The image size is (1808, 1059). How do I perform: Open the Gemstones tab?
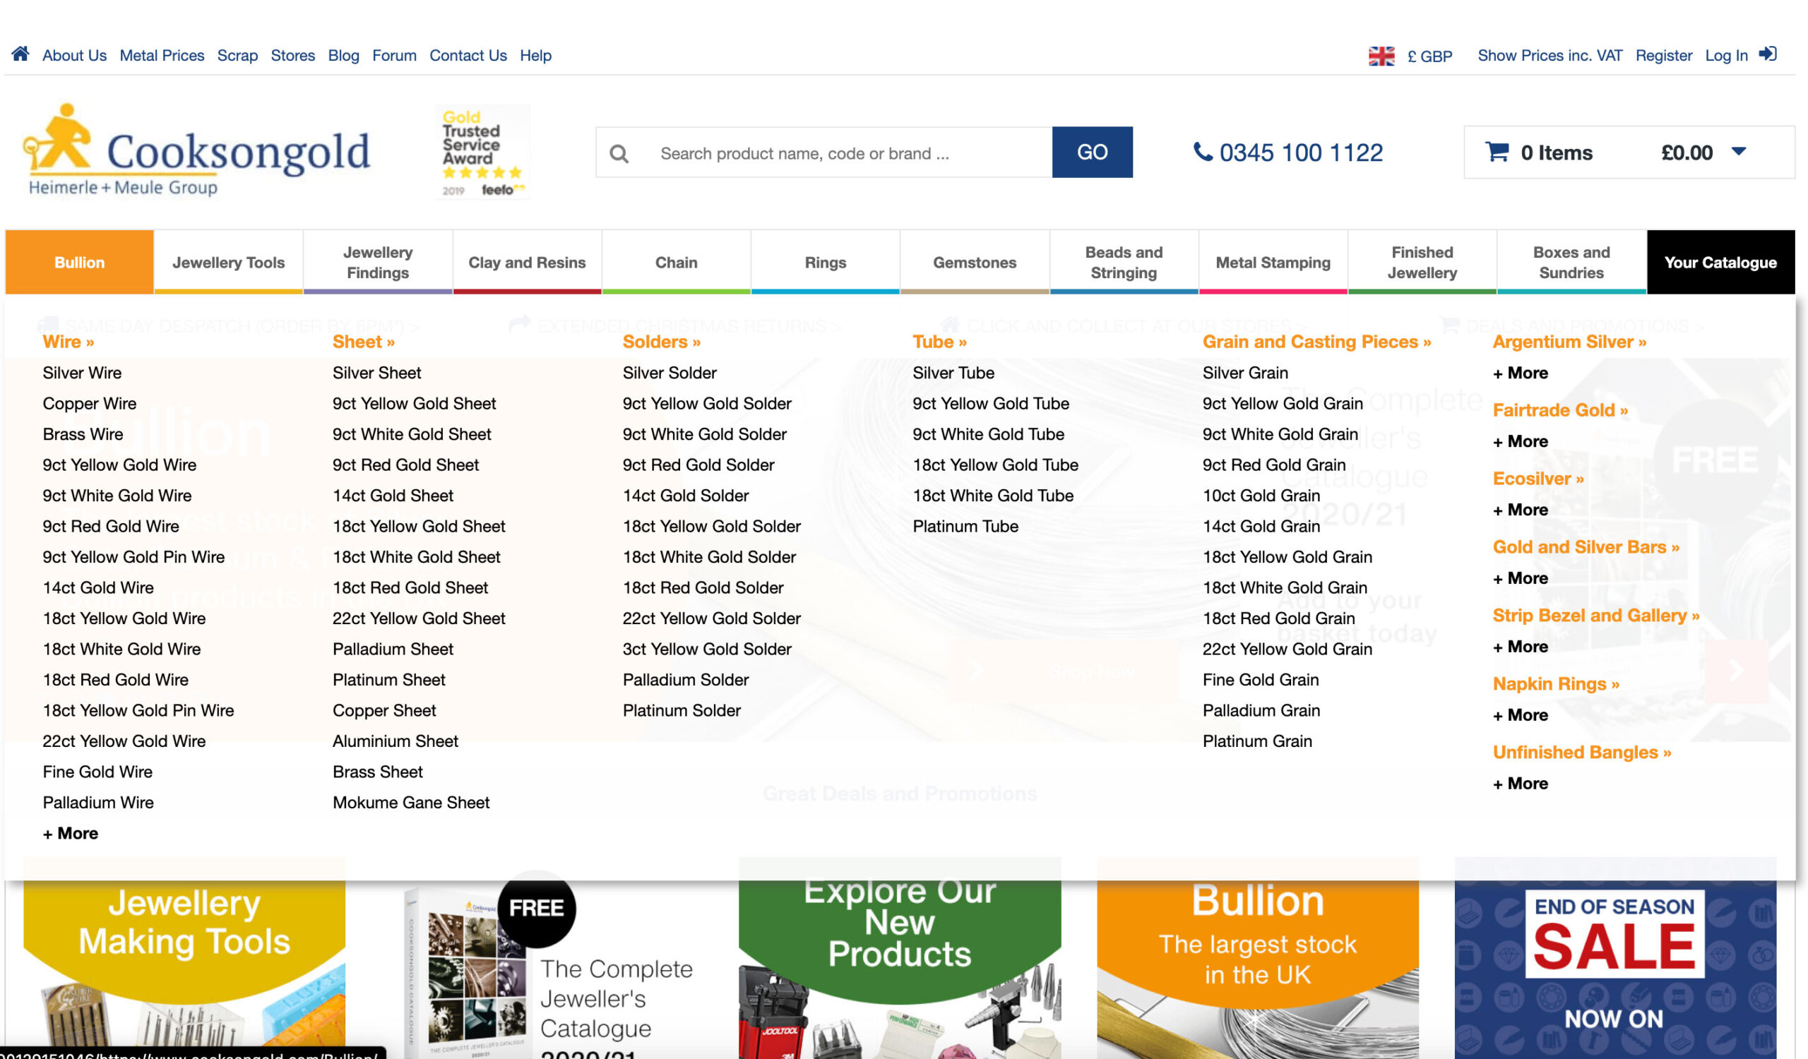click(975, 262)
